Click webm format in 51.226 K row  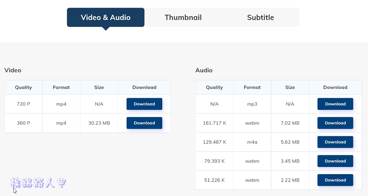coord(252,180)
